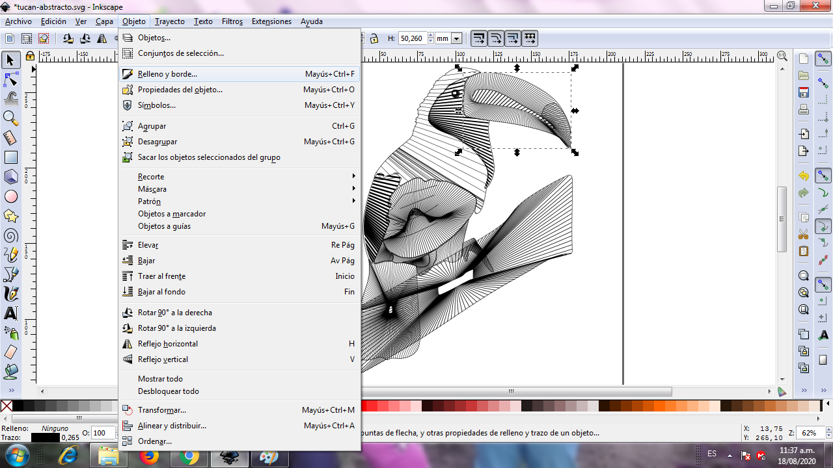Select the Rectangle tool
Image resolution: width=833 pixels, height=468 pixels.
(10, 157)
